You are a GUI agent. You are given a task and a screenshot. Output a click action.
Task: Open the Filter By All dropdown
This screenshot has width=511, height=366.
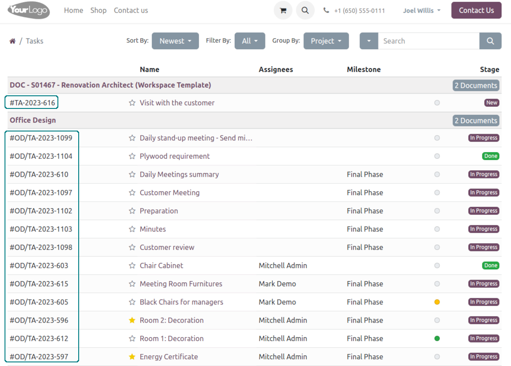point(250,41)
